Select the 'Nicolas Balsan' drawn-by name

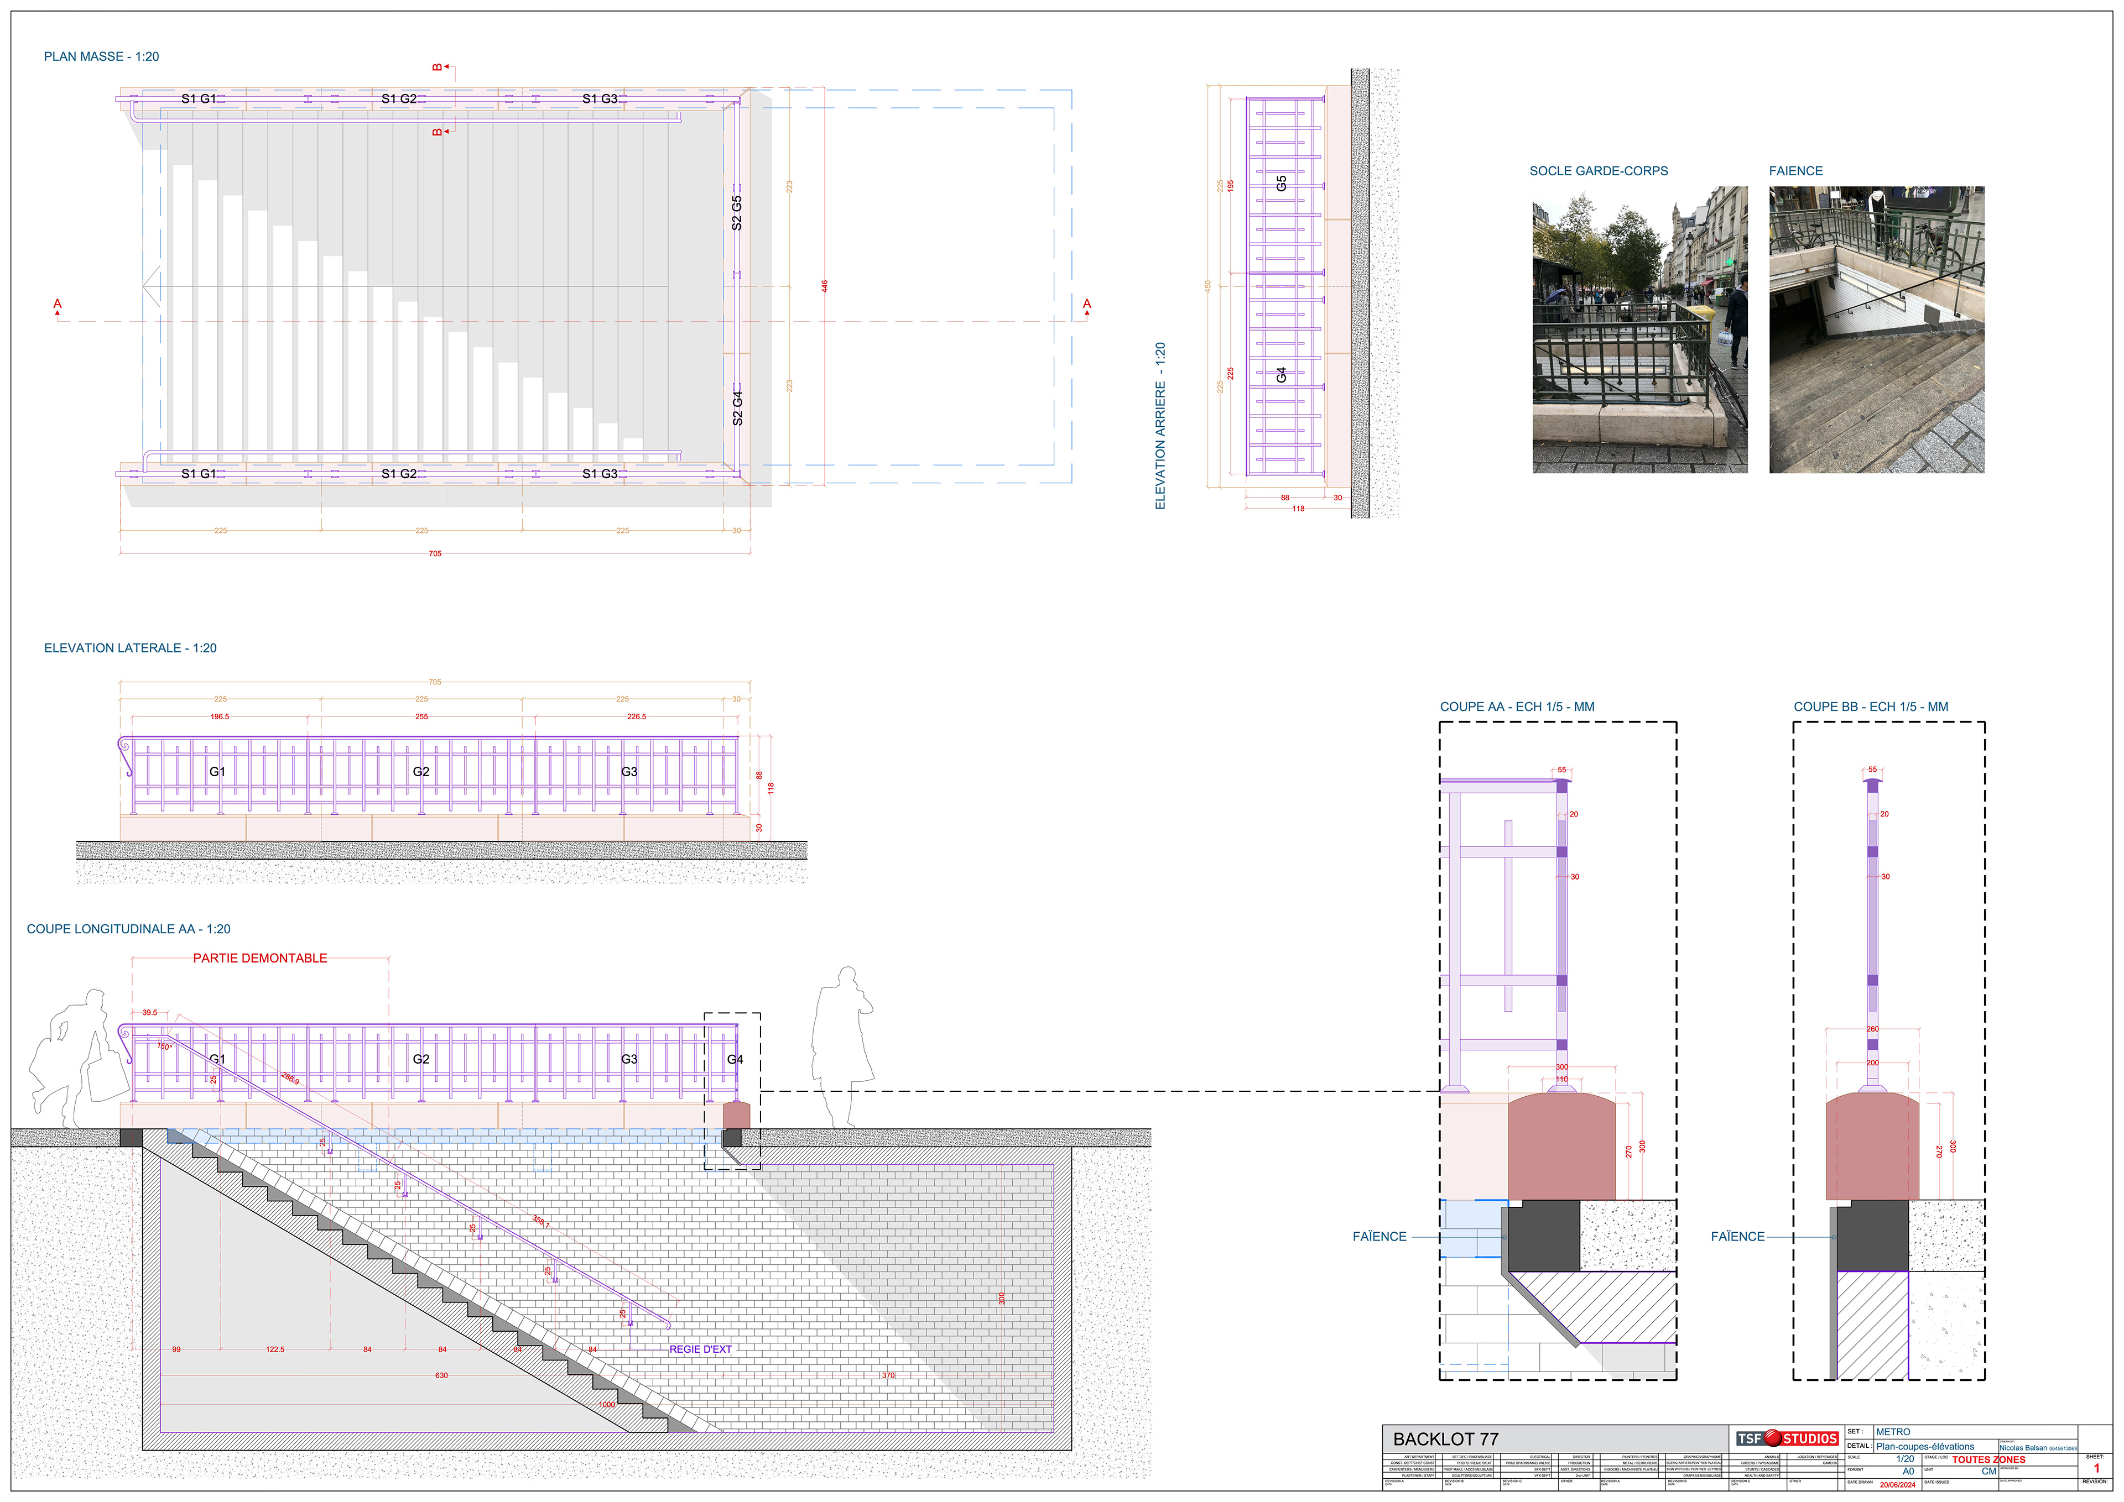pos(2023,1448)
